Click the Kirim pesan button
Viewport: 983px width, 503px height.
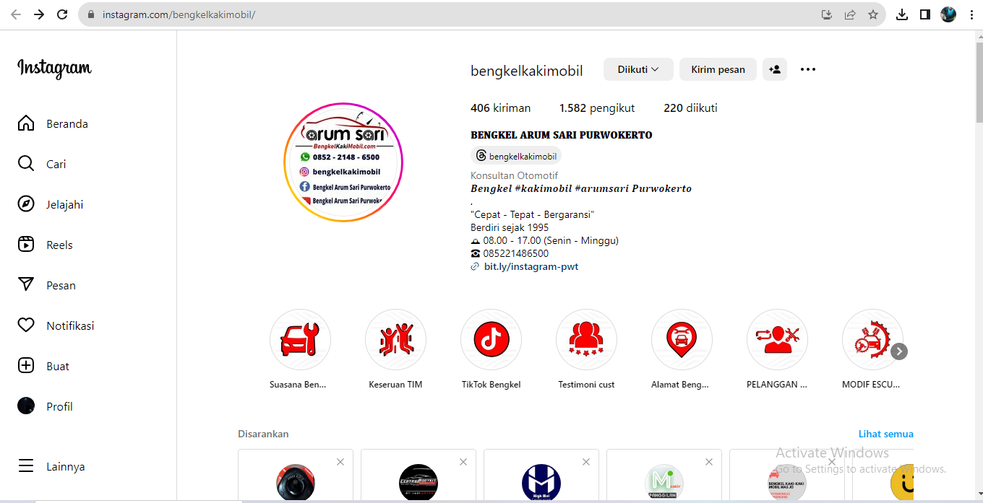click(718, 69)
